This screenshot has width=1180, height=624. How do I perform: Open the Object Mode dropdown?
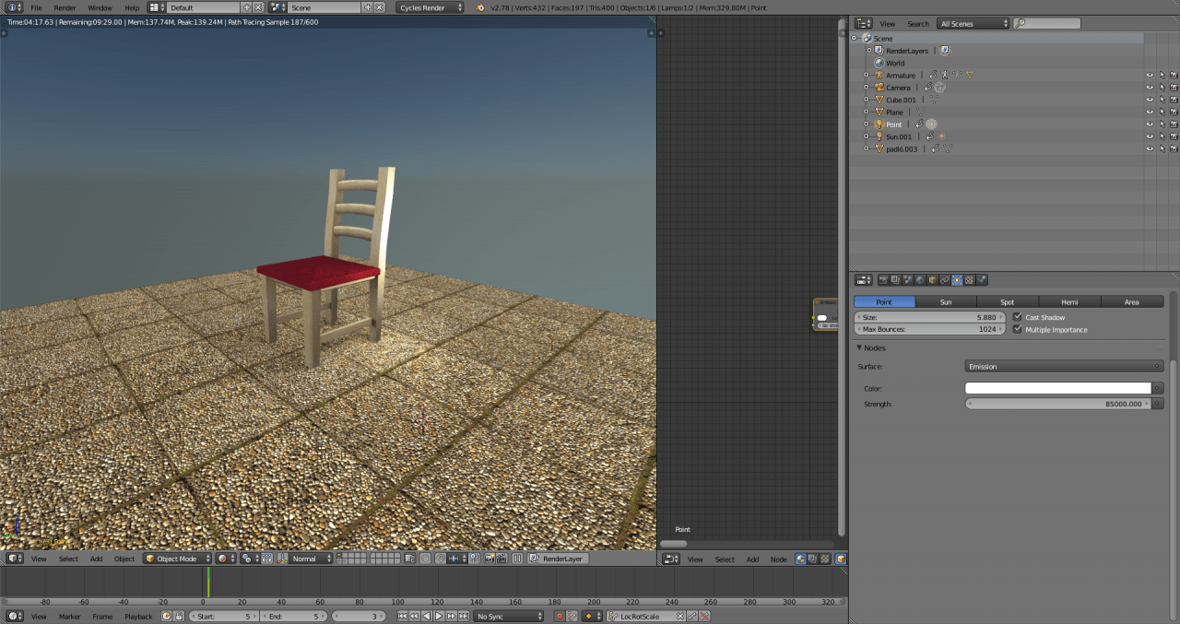pos(178,559)
